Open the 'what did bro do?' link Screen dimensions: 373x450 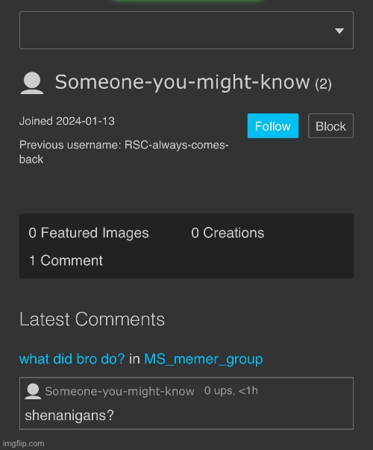72,359
